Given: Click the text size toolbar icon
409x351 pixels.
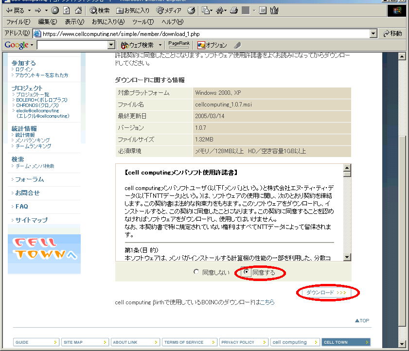Looking at the screenshot, I should click(x=220, y=10).
